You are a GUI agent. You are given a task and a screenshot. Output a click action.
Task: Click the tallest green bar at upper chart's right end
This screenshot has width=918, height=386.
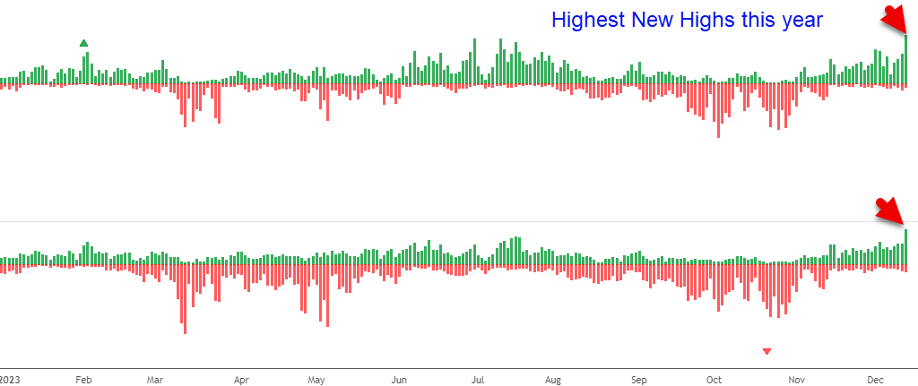[906, 60]
